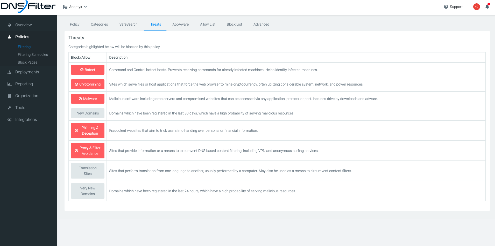Switch to the Block List tab
This screenshot has width=495, height=246.
(234, 24)
